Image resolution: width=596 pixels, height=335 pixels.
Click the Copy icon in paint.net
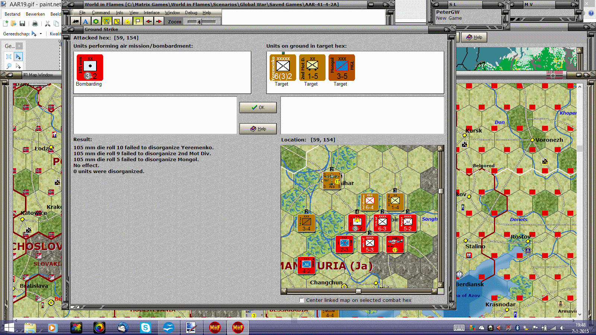(x=56, y=23)
